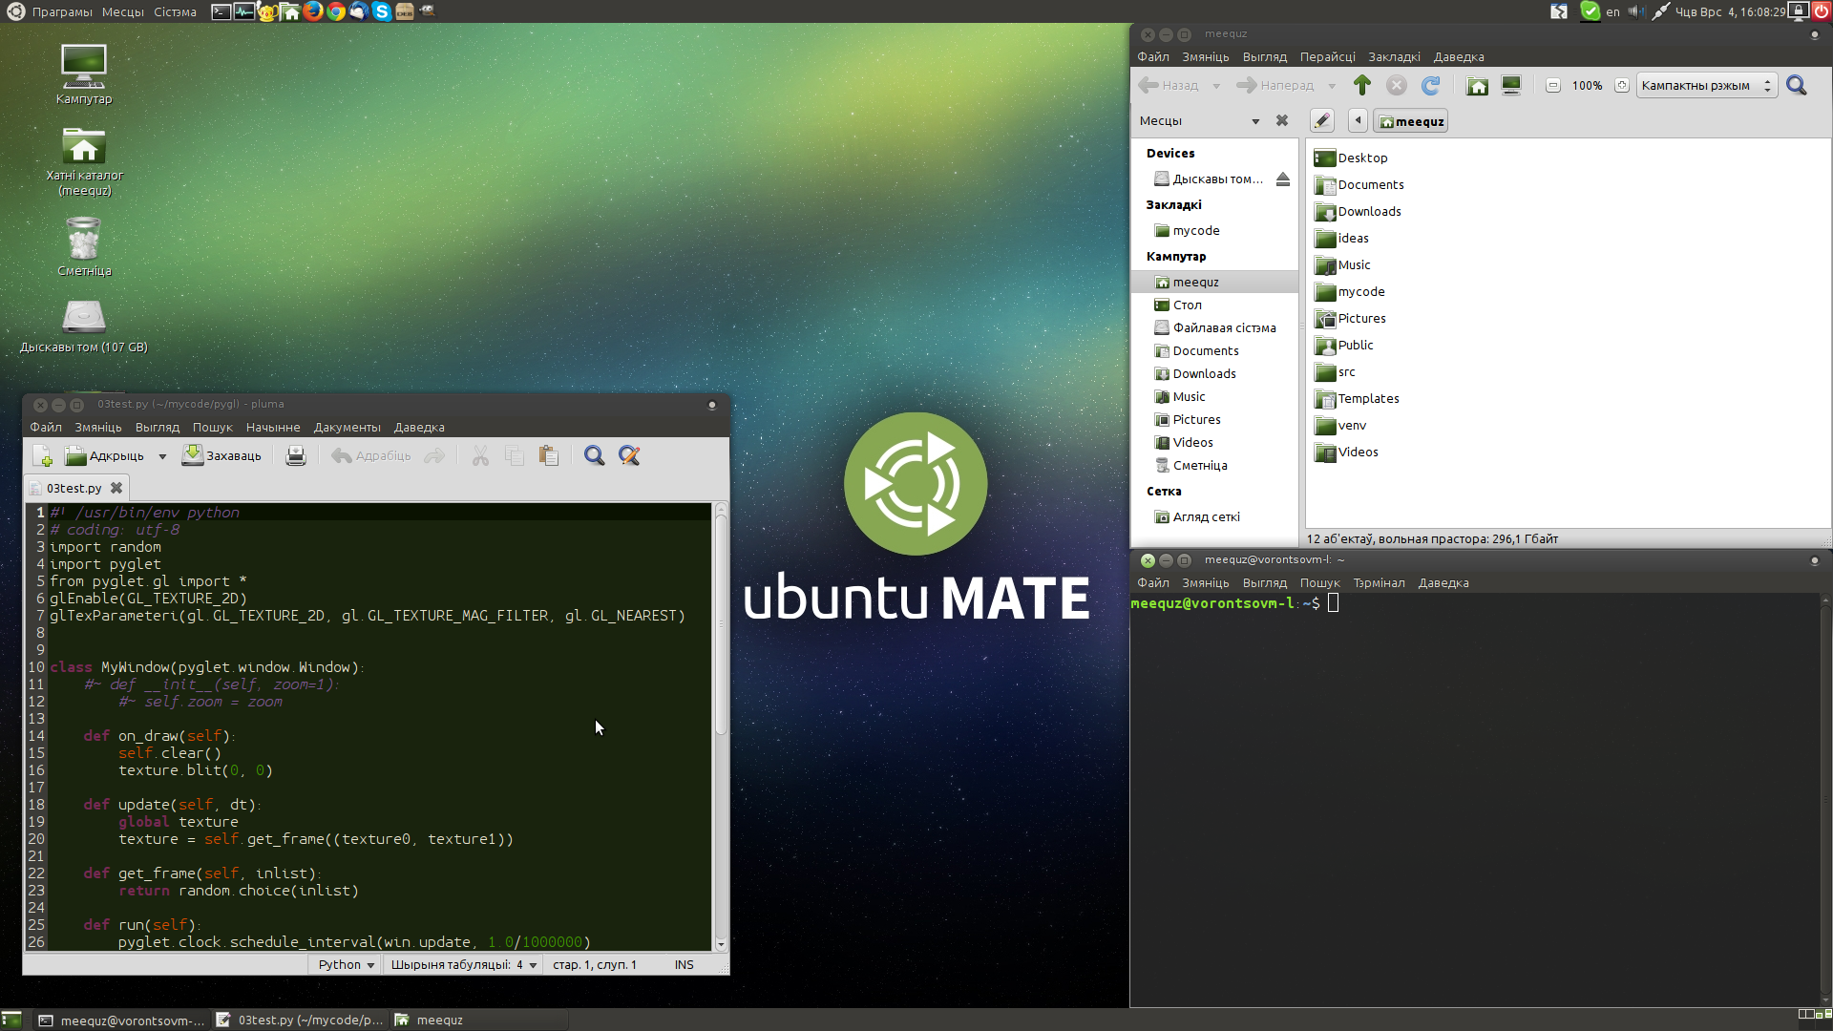This screenshot has height=1031, width=1833.
Task: Expand the Наперад history dropdown arrow
Action: coord(1332,86)
